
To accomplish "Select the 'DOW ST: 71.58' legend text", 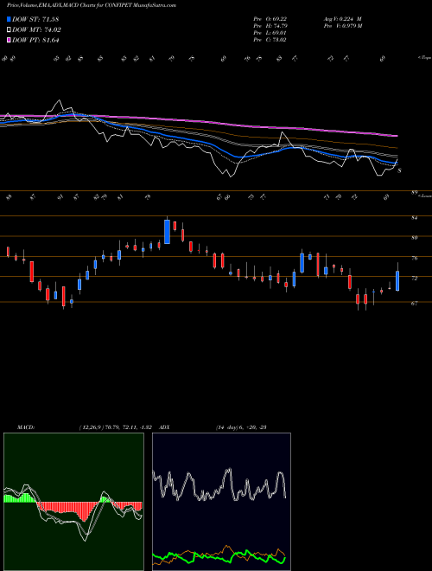I will 35,19.
